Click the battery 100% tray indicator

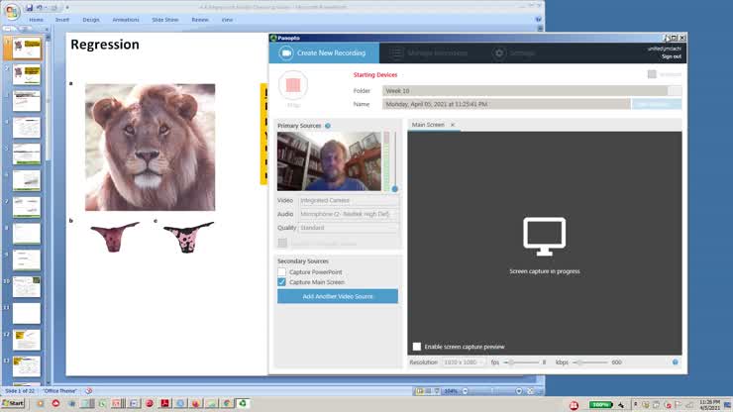600,404
